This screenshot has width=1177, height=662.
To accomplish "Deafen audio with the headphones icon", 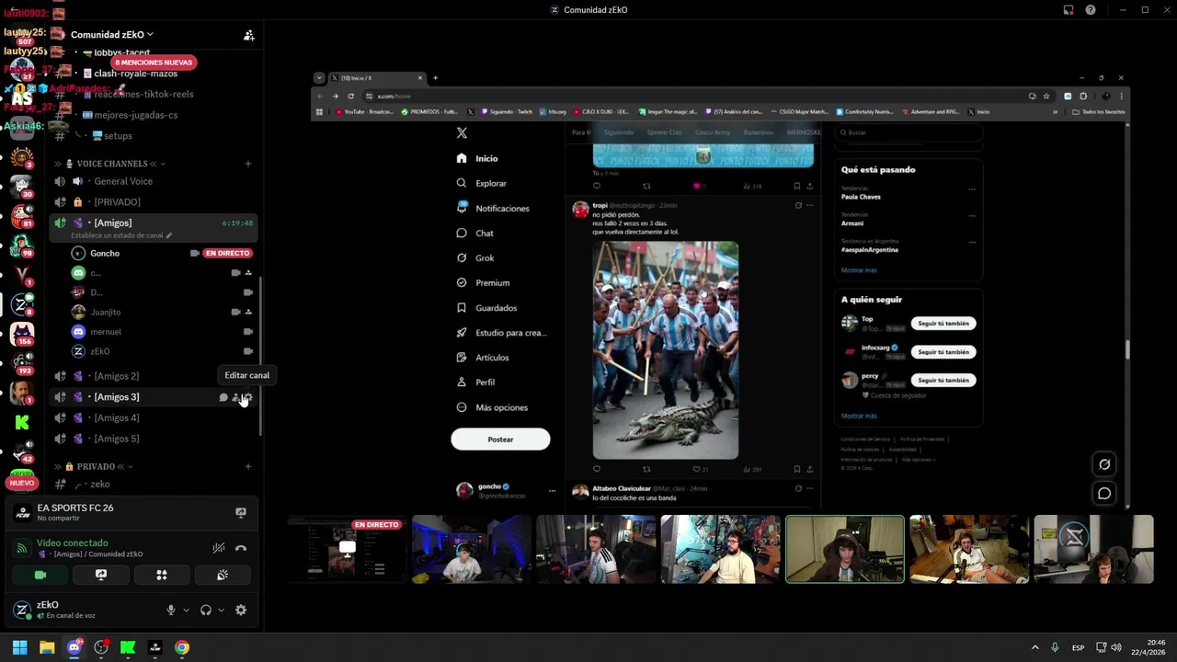I will tap(206, 610).
